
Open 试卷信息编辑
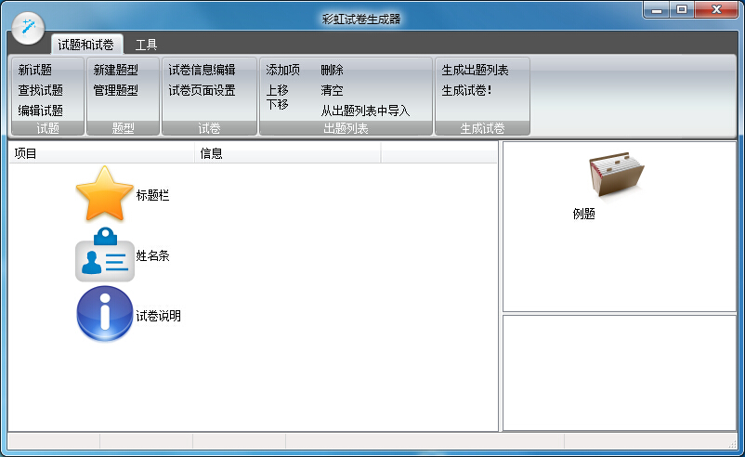202,71
